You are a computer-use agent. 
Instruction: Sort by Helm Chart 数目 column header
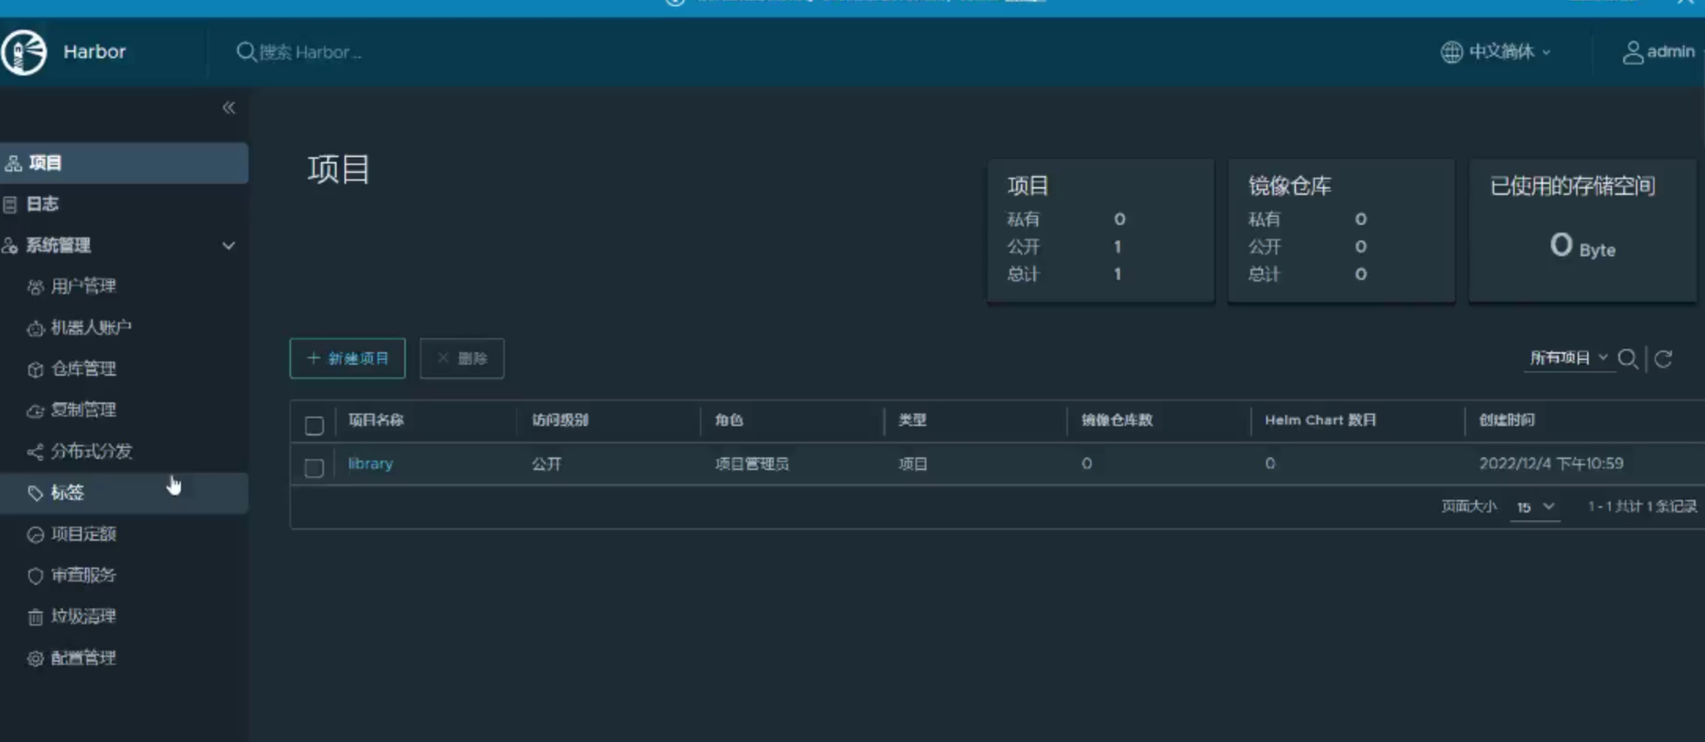coord(1320,420)
